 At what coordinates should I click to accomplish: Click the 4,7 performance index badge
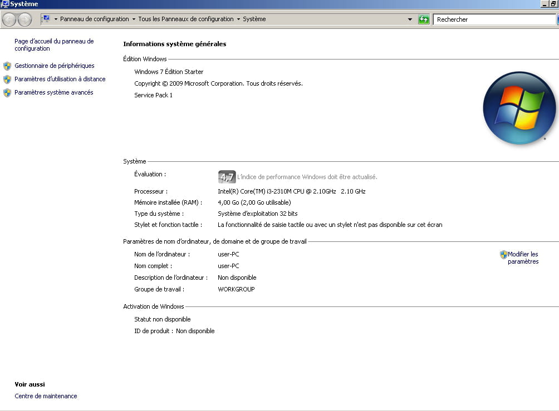tap(227, 177)
